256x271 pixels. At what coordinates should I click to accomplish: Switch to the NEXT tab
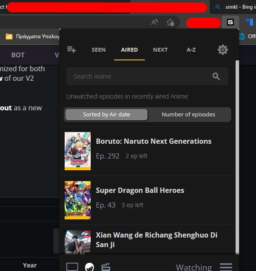point(161,50)
